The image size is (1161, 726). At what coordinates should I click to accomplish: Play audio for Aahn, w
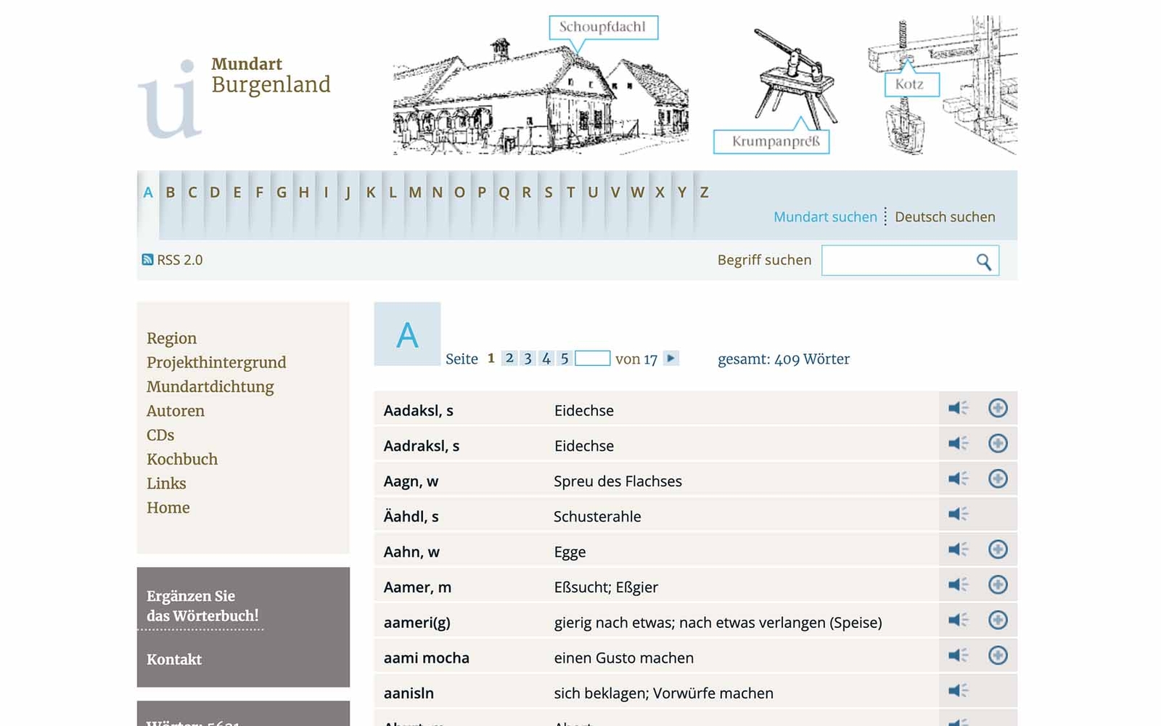(958, 550)
